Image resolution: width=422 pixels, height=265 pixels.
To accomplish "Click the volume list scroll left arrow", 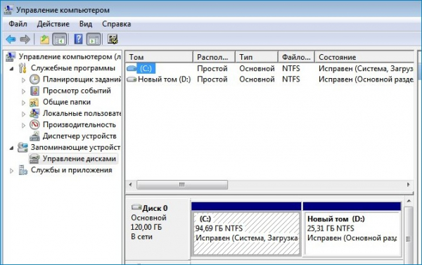I will [131, 185].
